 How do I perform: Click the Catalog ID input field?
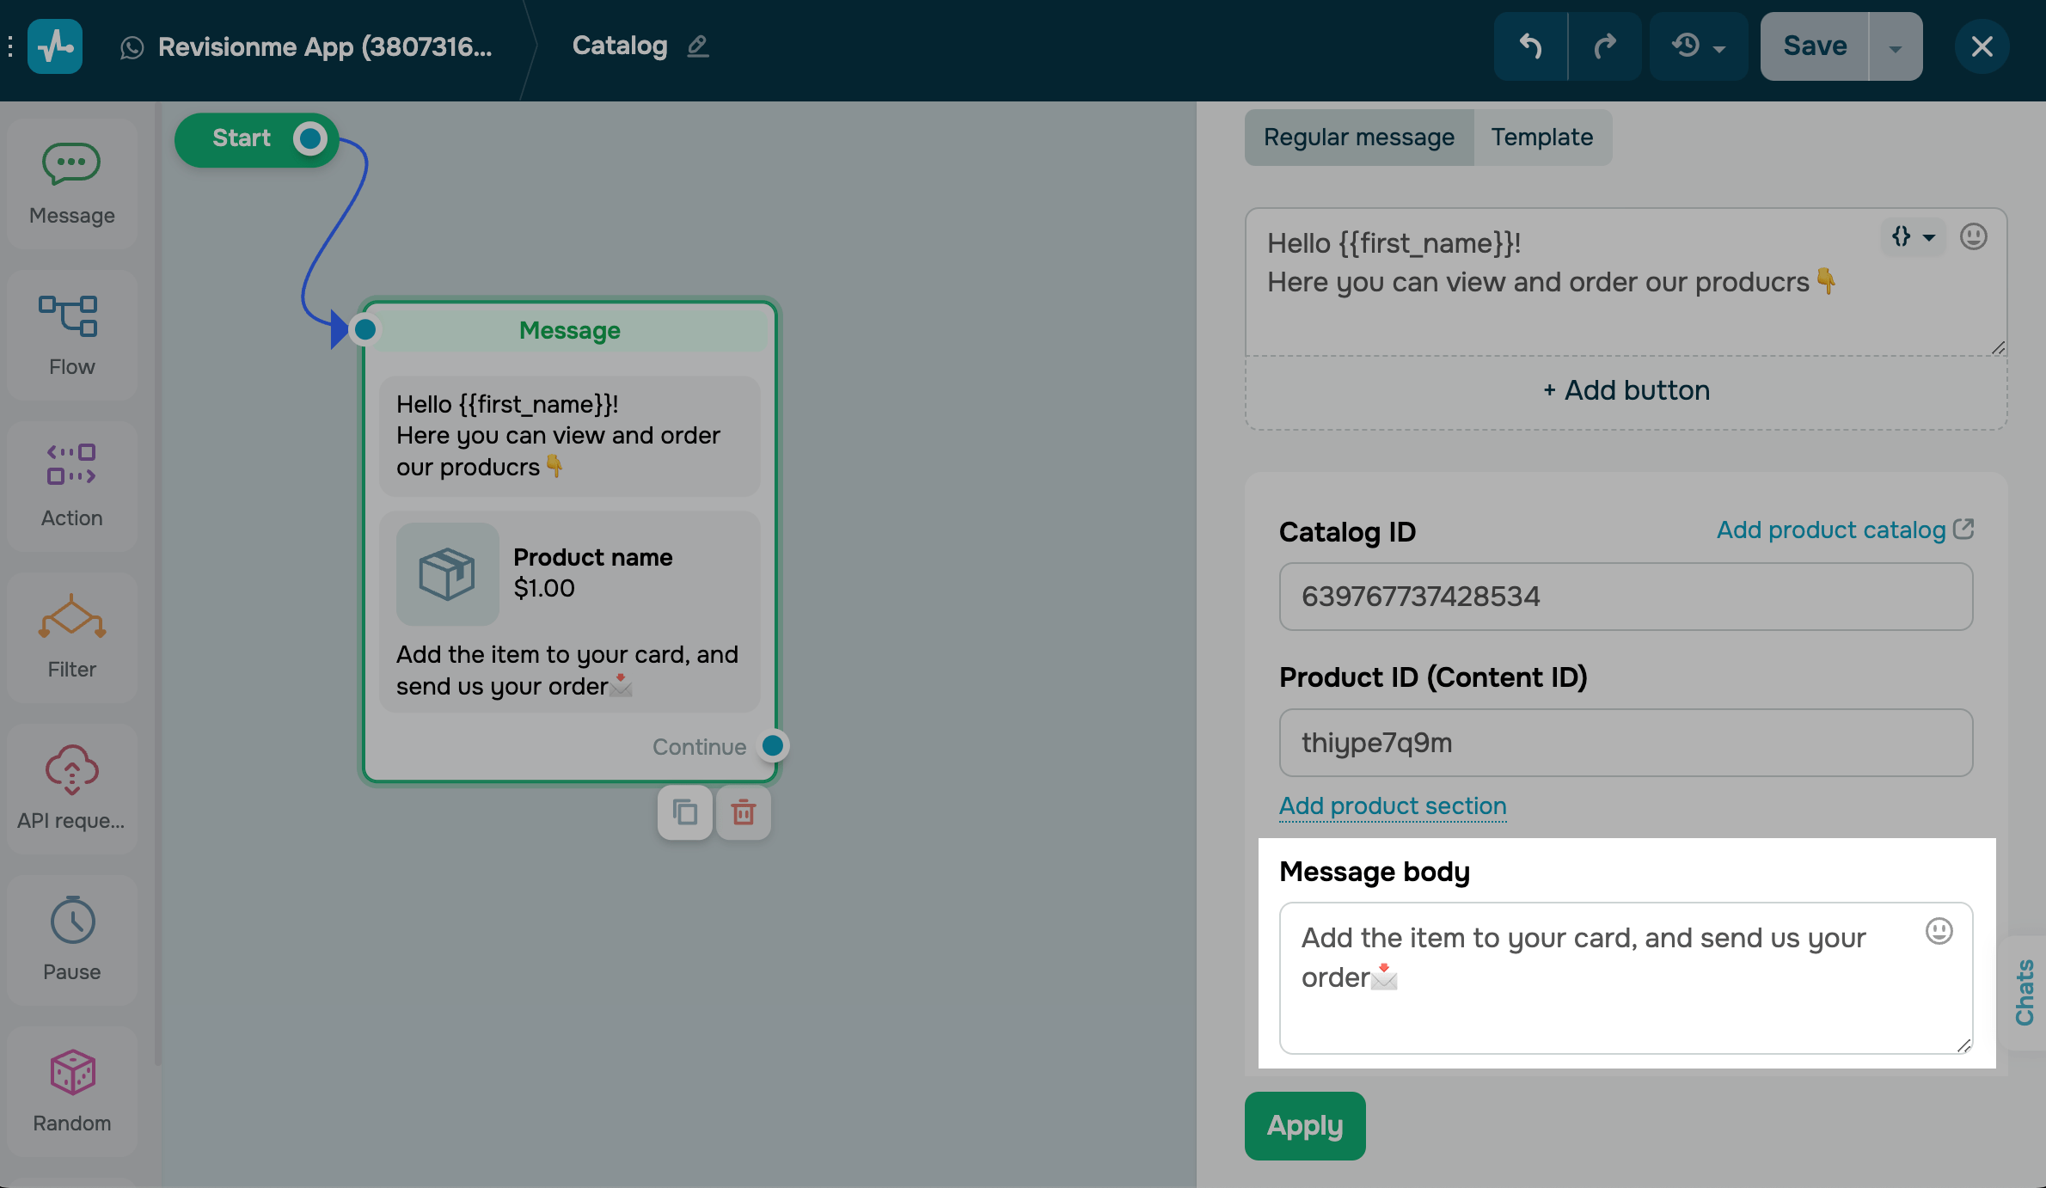point(1625,597)
